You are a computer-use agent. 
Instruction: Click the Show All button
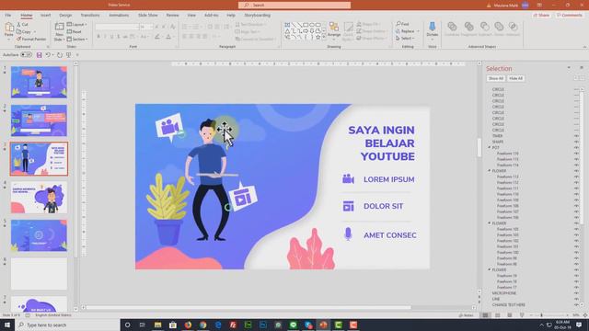(495, 78)
